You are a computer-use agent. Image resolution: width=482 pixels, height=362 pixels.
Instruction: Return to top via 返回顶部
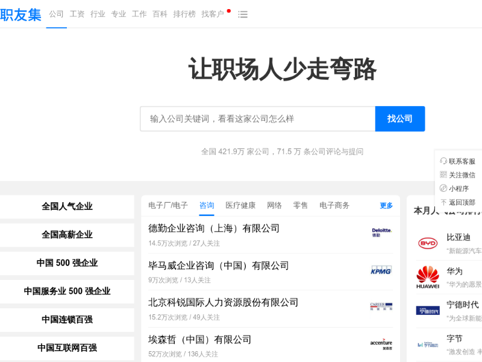point(457,203)
